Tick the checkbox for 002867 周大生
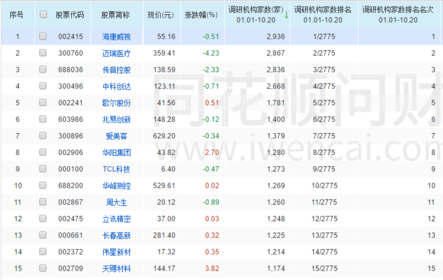 pos(43,202)
